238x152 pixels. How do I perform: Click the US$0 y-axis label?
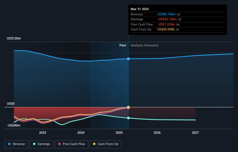pos(11,104)
